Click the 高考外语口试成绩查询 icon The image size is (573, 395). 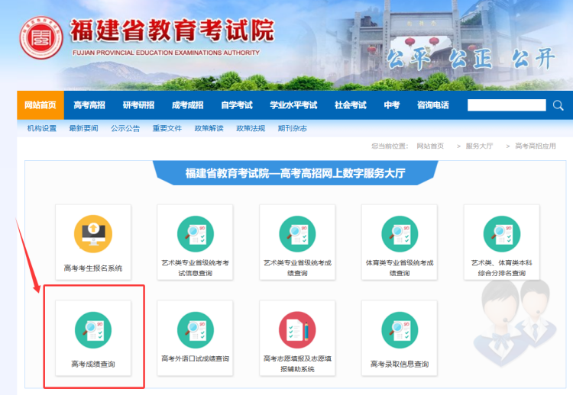click(195, 330)
